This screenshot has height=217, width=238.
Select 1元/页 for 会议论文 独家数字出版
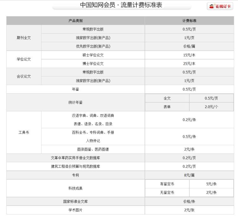pyautogui.click(x=189, y=81)
